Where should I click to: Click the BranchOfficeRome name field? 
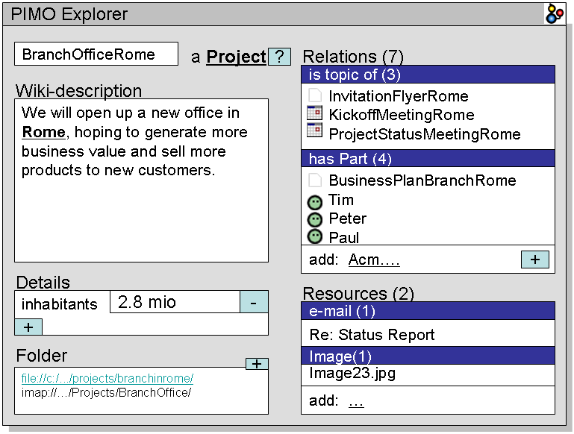point(96,54)
